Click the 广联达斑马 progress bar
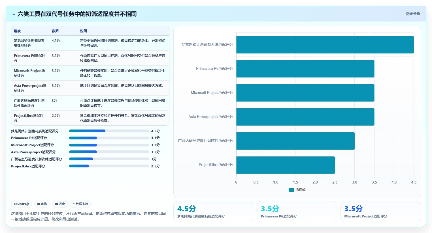This screenshot has width=432, height=233. coord(109,159)
